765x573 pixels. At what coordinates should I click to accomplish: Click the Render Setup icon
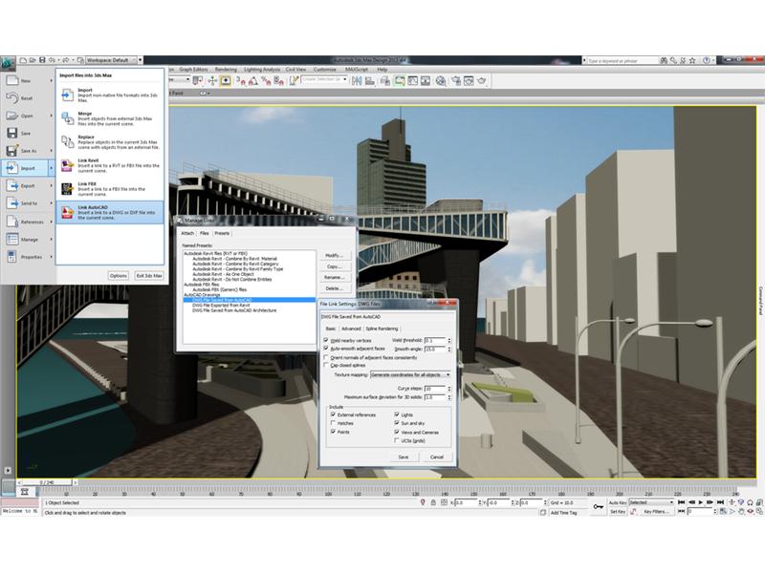456,81
